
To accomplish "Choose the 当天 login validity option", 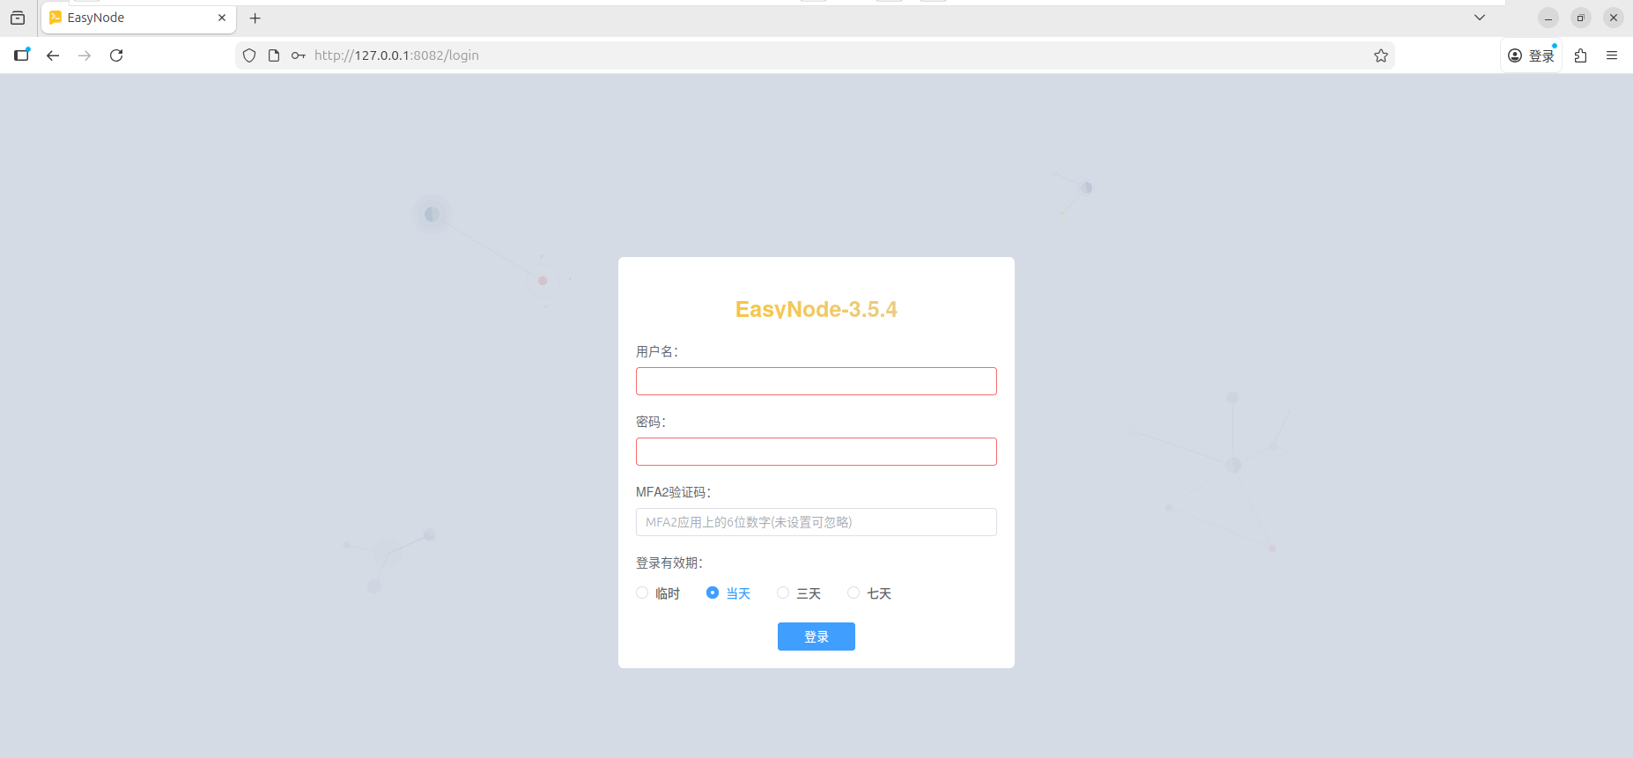I will pos(713,593).
